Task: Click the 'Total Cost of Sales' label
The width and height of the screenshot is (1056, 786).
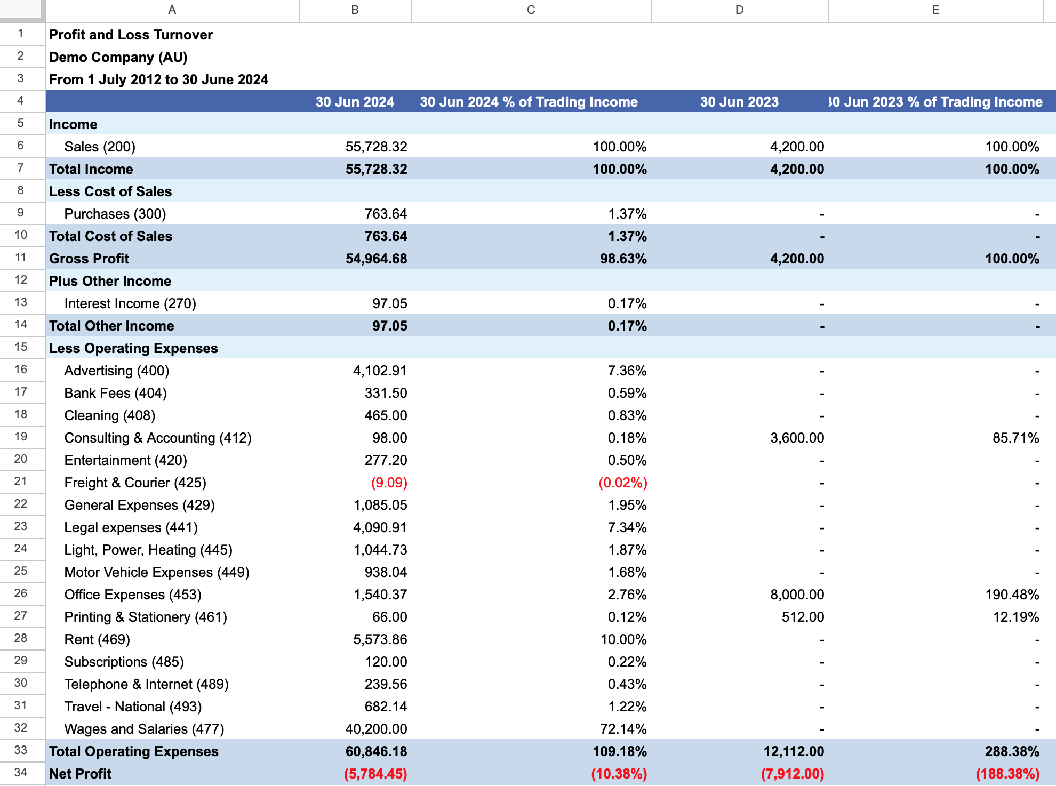Action: [x=111, y=236]
